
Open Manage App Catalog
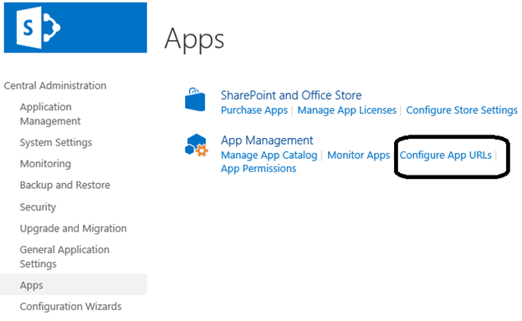coord(269,155)
